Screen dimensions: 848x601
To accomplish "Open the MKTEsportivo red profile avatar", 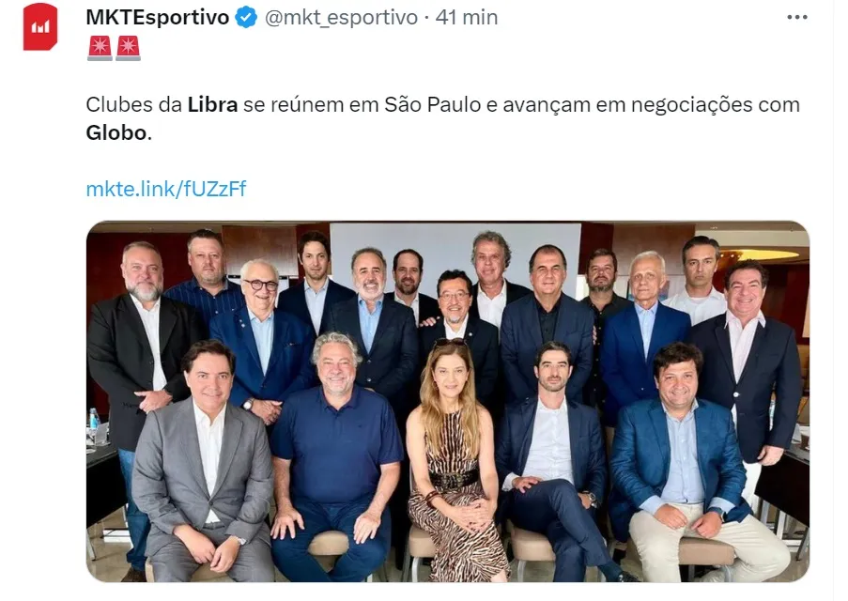I will (x=40, y=27).
